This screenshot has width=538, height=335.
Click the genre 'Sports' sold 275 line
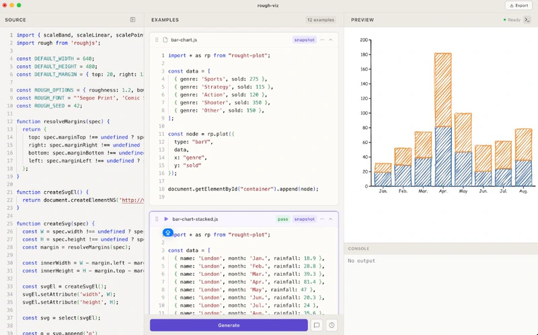221,79
